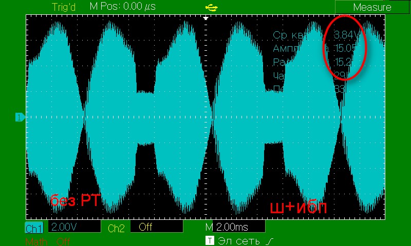
Task: Click the red 'без РТ' annotation
Action: tap(74, 200)
